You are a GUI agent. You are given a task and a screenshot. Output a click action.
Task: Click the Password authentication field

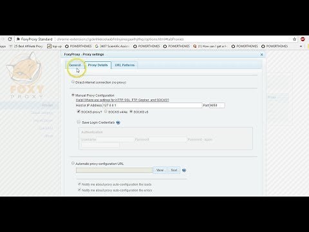point(168,139)
